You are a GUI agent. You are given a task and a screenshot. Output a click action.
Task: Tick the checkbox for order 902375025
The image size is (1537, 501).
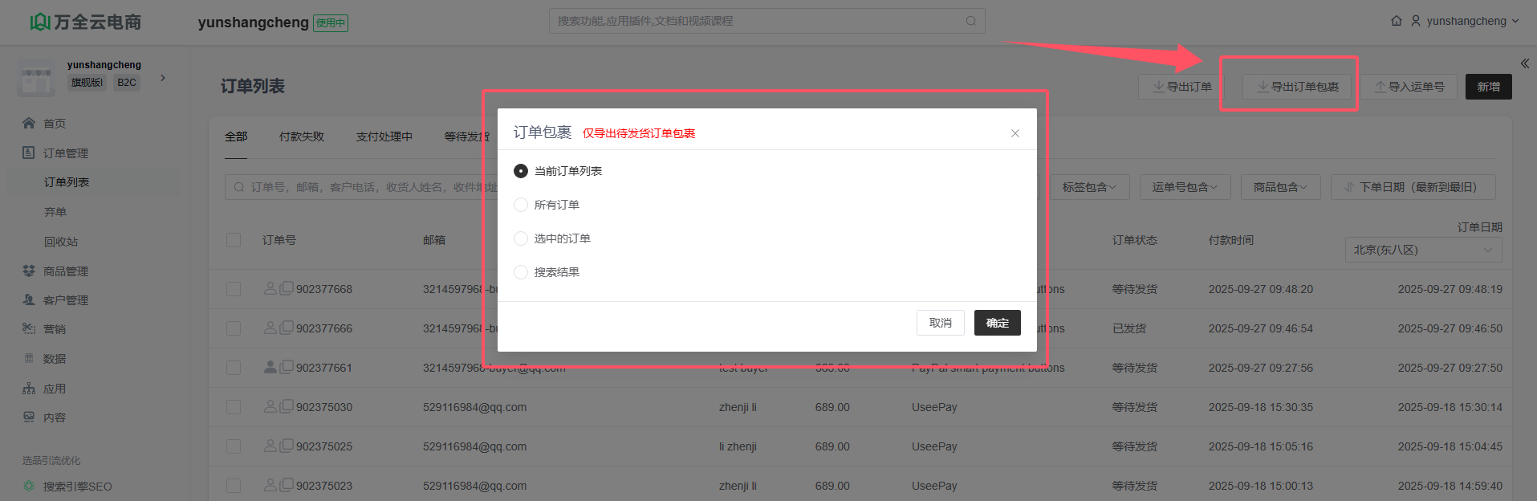click(x=234, y=446)
